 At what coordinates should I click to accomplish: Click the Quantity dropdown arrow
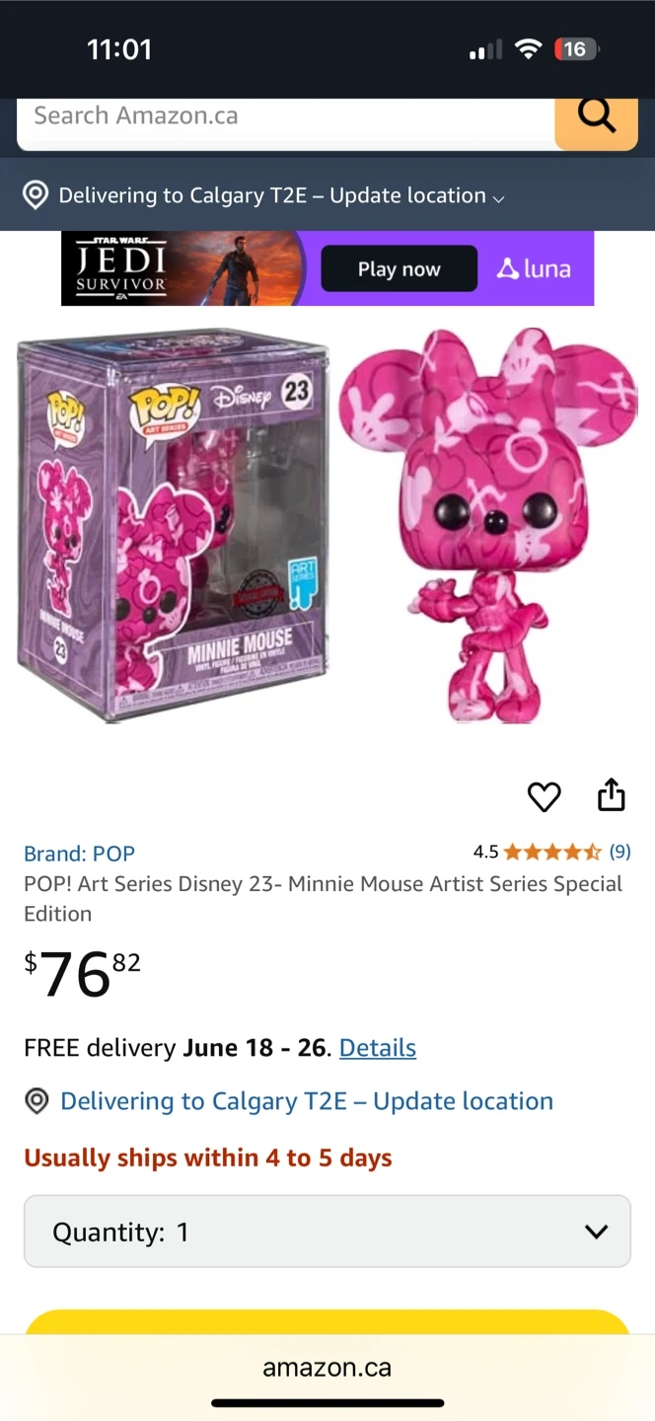click(x=596, y=1232)
